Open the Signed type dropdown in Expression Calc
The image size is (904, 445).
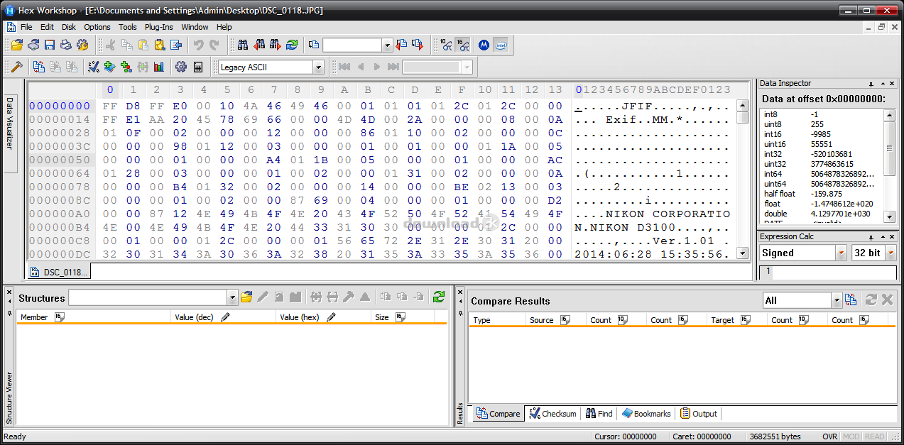click(841, 253)
